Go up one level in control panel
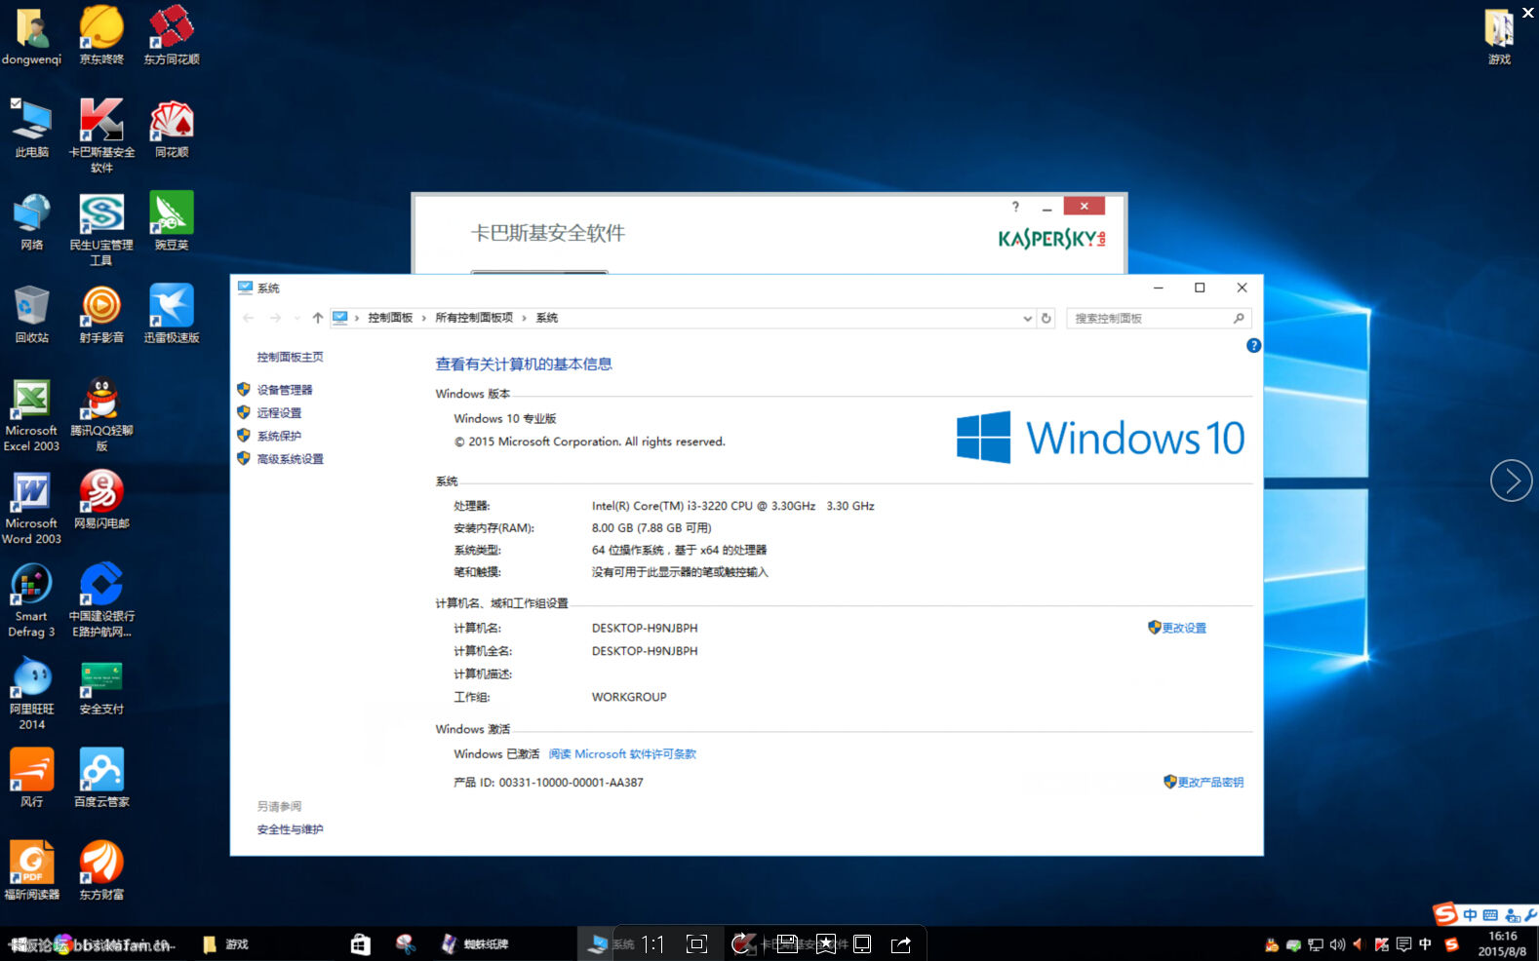 318,318
